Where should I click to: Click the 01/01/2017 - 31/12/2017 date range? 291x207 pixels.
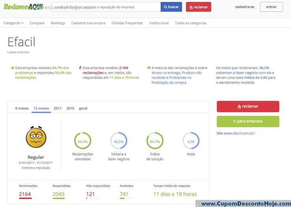pyautogui.click(x=36, y=163)
